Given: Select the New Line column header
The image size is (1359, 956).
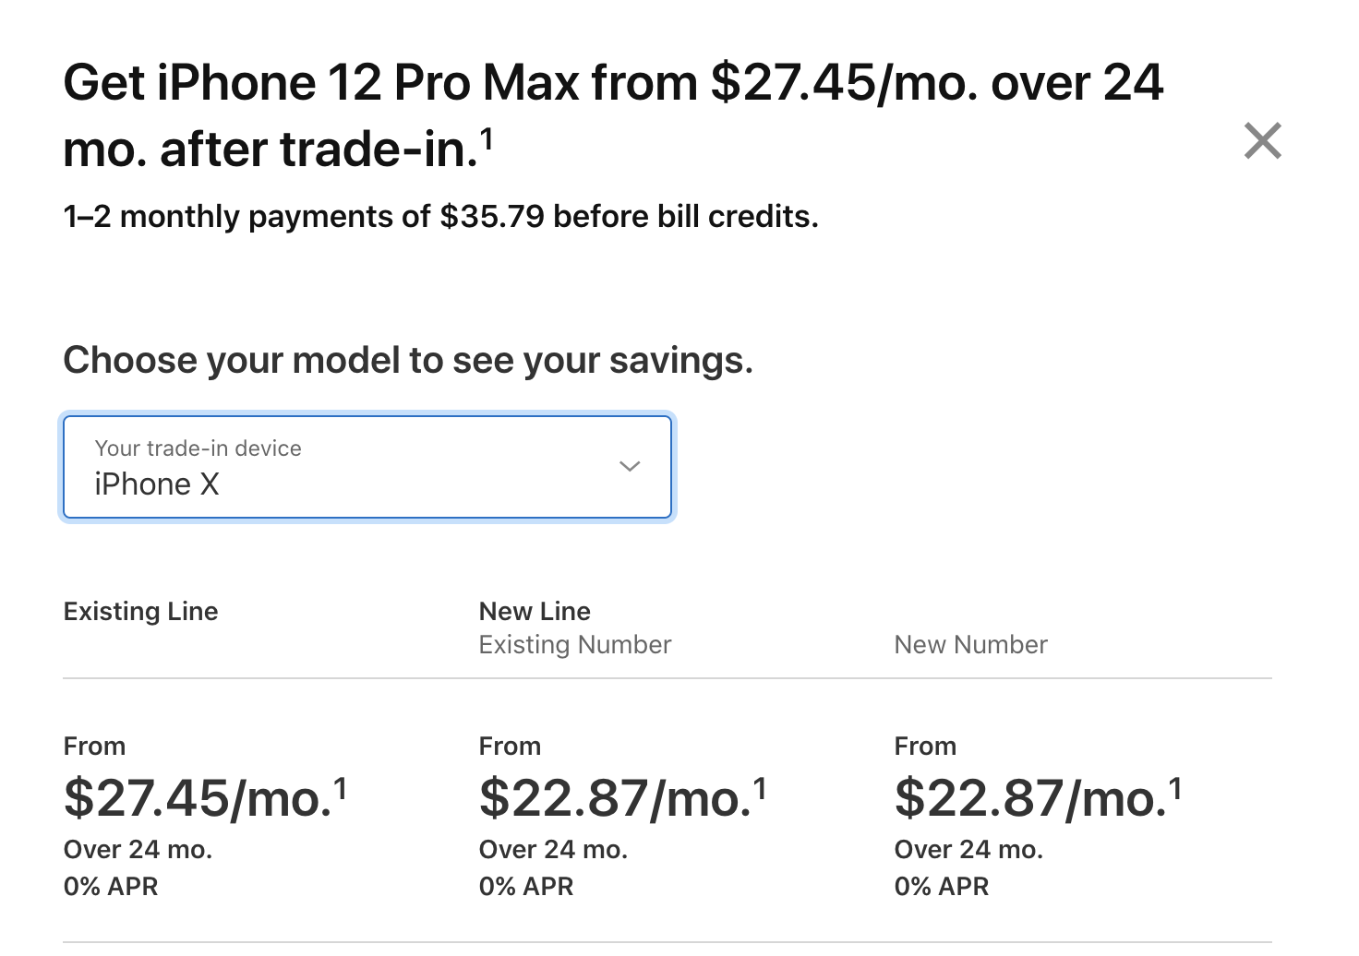Looking at the screenshot, I should tap(535, 611).
